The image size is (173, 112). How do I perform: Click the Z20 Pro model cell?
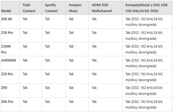[x=7, y=74]
